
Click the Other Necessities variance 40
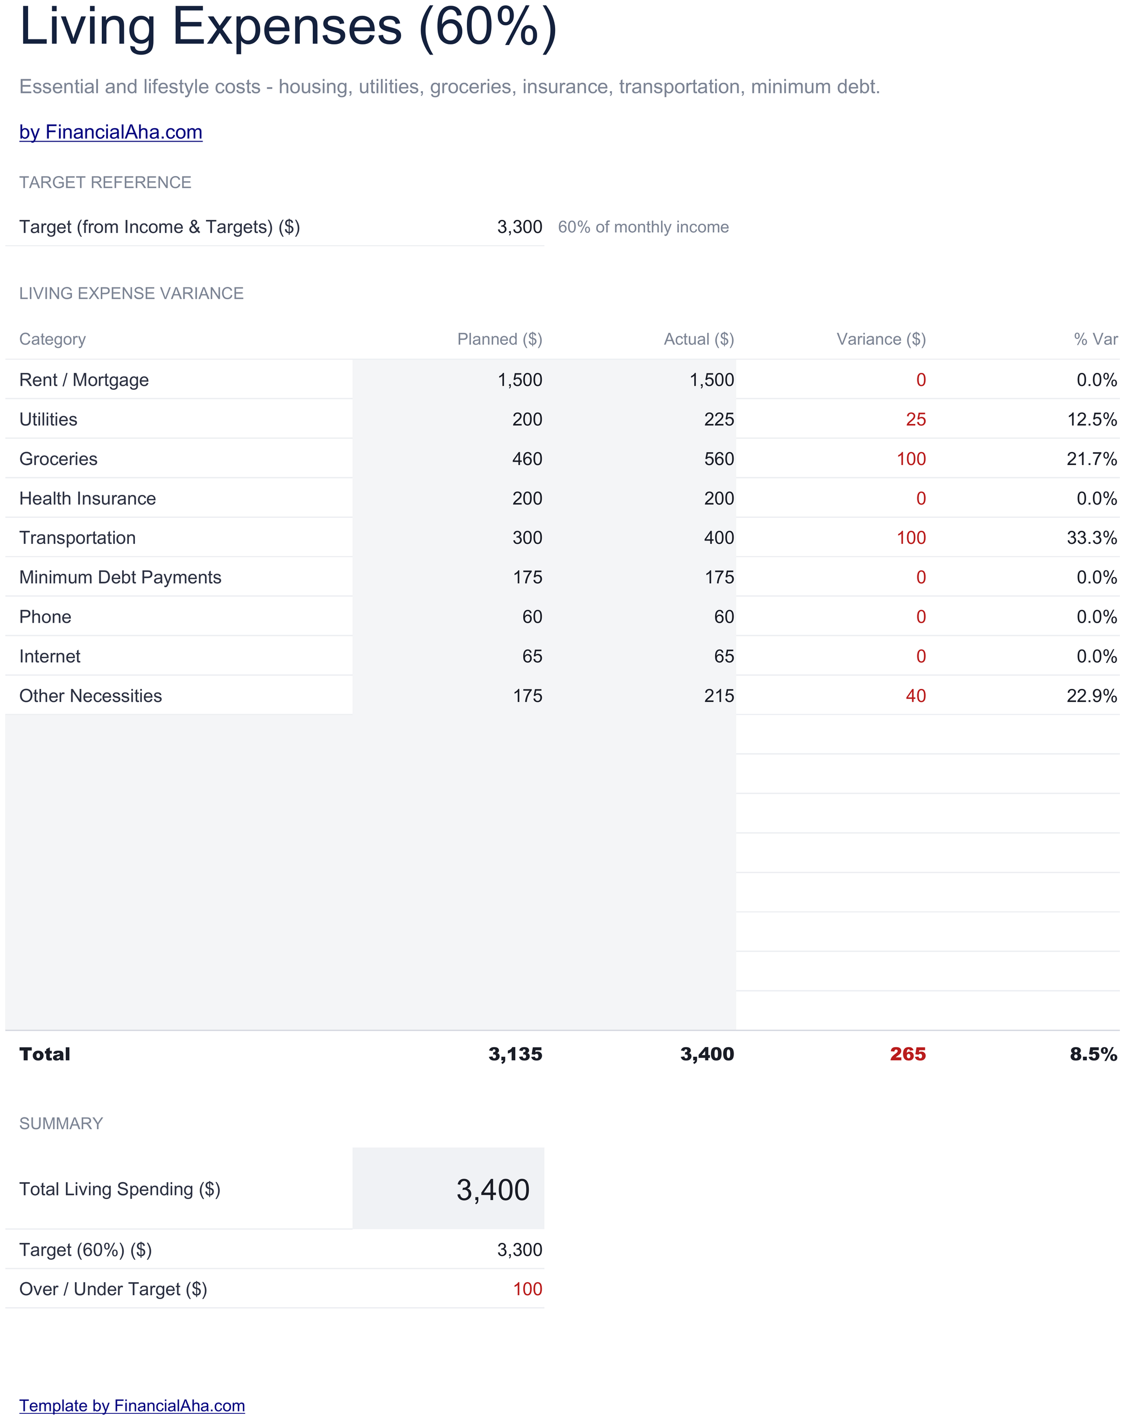pos(916,696)
